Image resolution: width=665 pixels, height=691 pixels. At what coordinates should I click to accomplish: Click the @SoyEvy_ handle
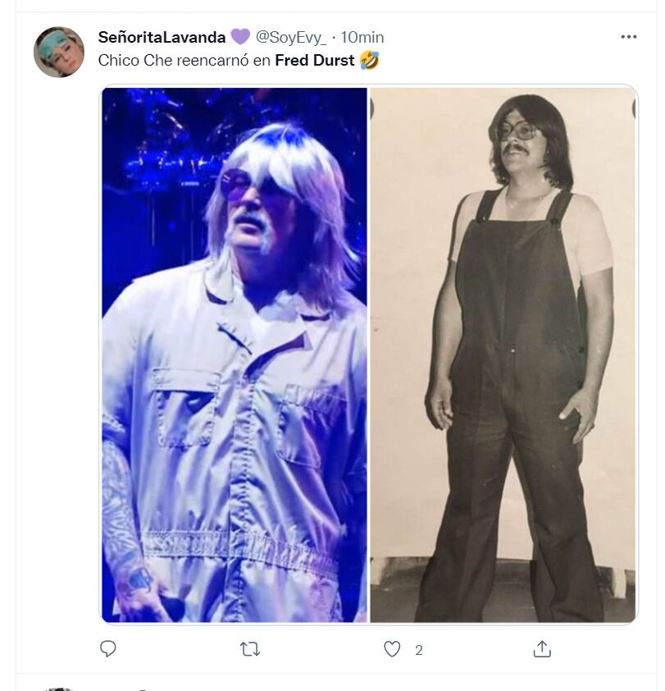click(291, 37)
